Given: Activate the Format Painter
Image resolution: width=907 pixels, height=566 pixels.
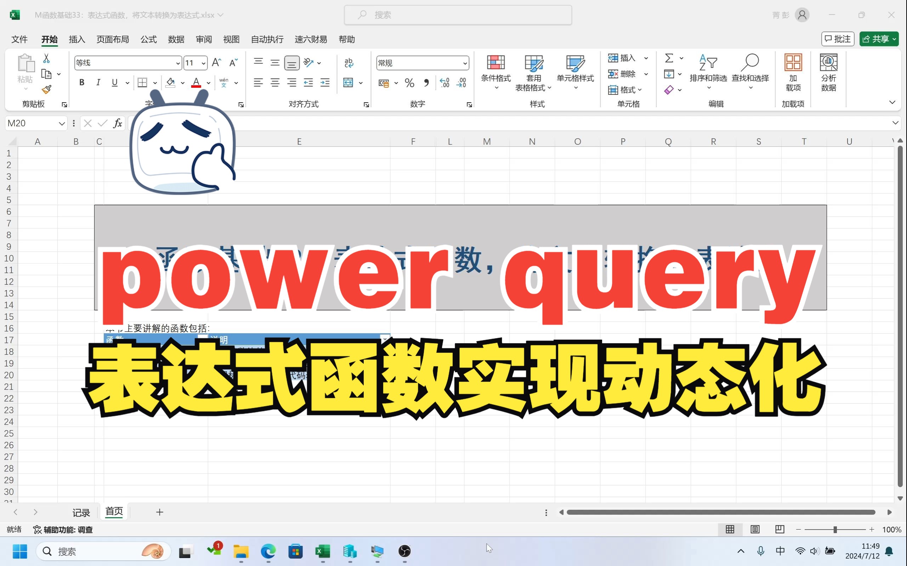Looking at the screenshot, I should (46, 90).
